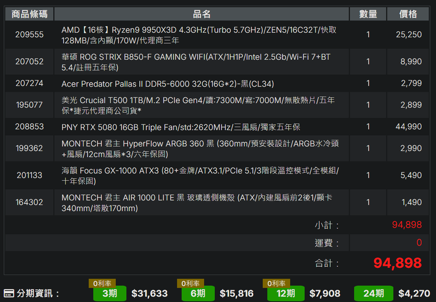The height and width of the screenshot is (302, 436).
Task: Select the PNY RTX 5080 16GB item
Action: click(181, 127)
